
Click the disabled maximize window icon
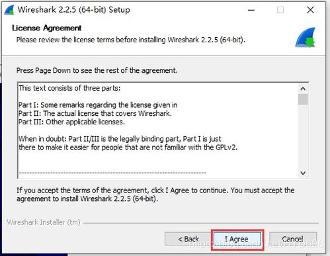(280, 10)
